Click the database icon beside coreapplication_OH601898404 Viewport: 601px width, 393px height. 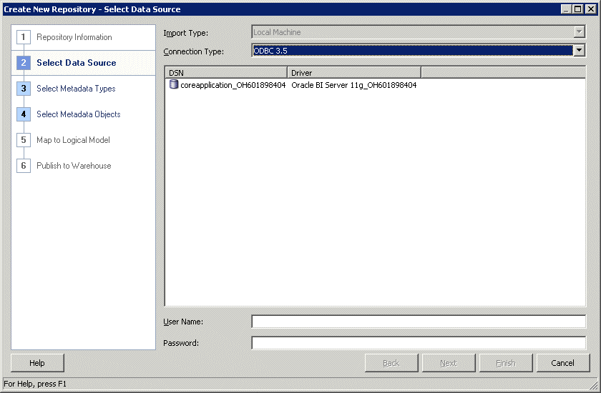coord(174,84)
